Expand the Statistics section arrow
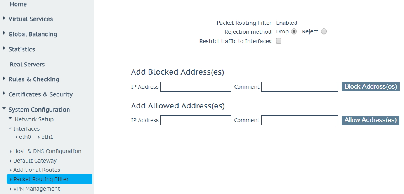The image size is (404, 194). tap(4, 48)
